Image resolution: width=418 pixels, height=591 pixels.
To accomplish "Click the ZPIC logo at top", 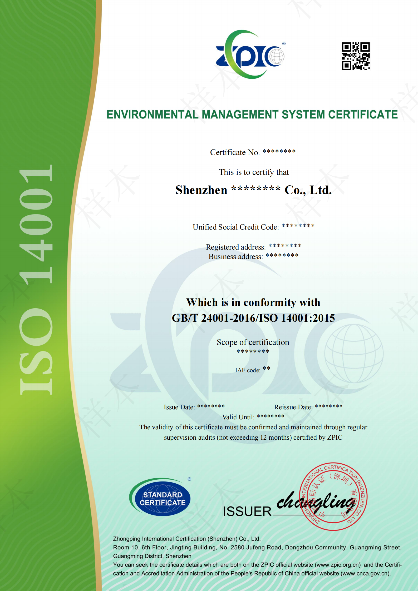I will click(250, 54).
